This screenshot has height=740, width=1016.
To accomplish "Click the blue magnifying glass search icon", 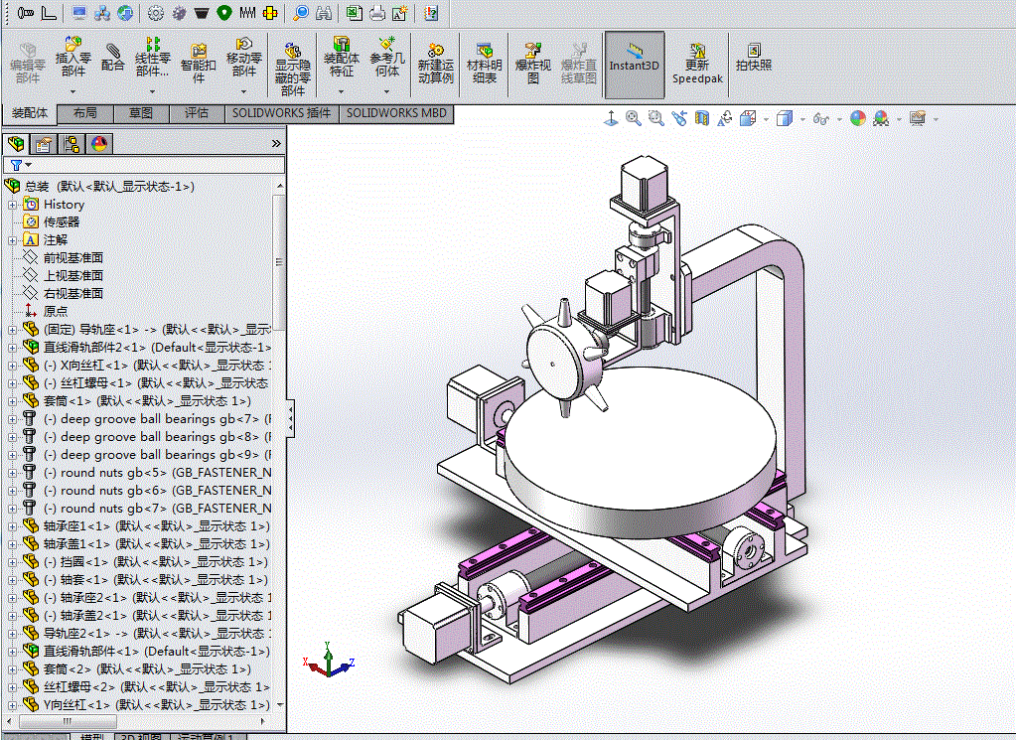I will point(301,13).
